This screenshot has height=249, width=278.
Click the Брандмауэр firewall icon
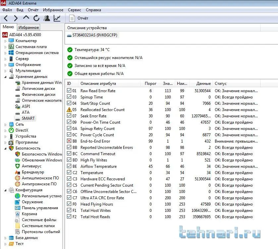(17, 172)
